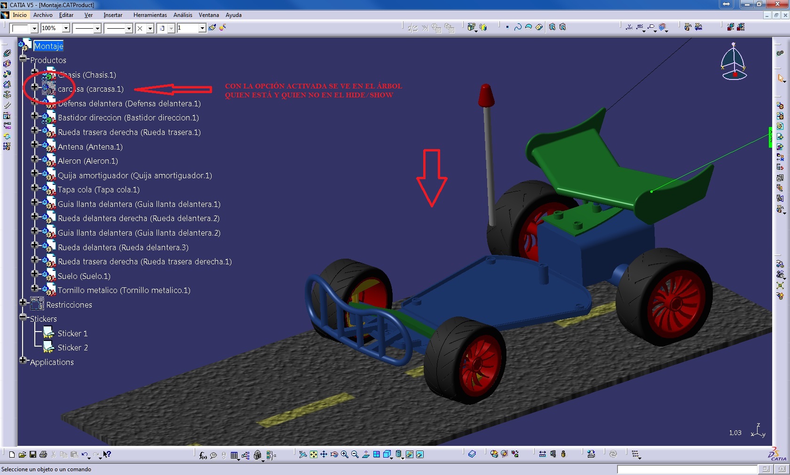The width and height of the screenshot is (790, 475).
Task: Click the What's This help icon
Action: coord(107,454)
